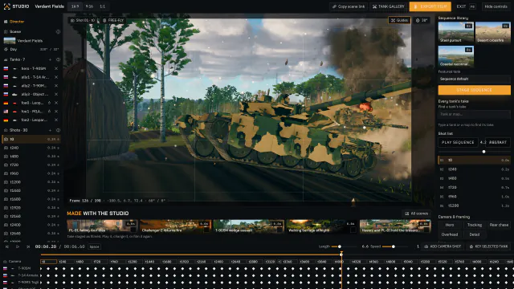This screenshot has width=514, height=289.
Task: Click Play Sequence
Action: (x=458, y=143)
